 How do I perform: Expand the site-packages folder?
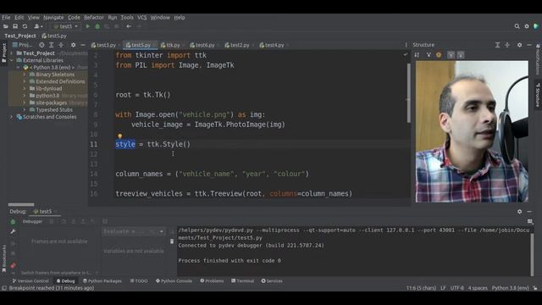pos(25,103)
